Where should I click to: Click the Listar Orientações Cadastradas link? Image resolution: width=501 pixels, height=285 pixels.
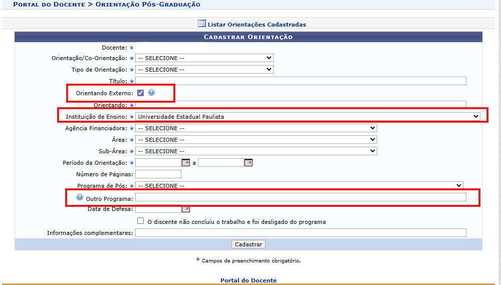pos(257,24)
